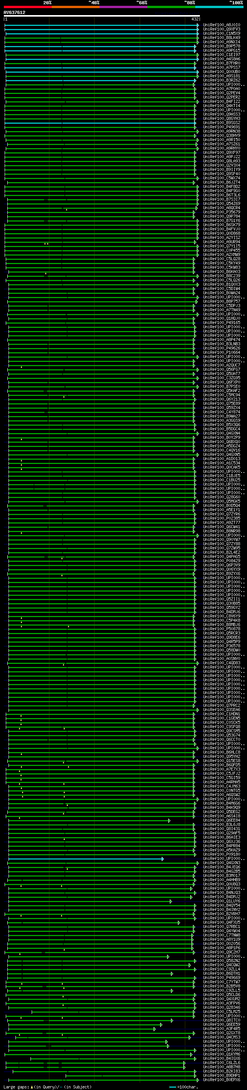Select the label UniRef100_C5MC94
Image resolution: width=247 pixels, height=1090 pixels.
(x=222, y=395)
